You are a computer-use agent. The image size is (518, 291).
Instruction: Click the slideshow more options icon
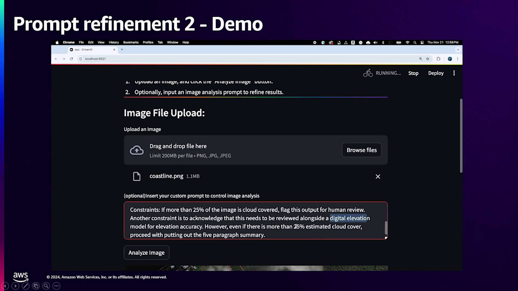[x=56, y=285]
